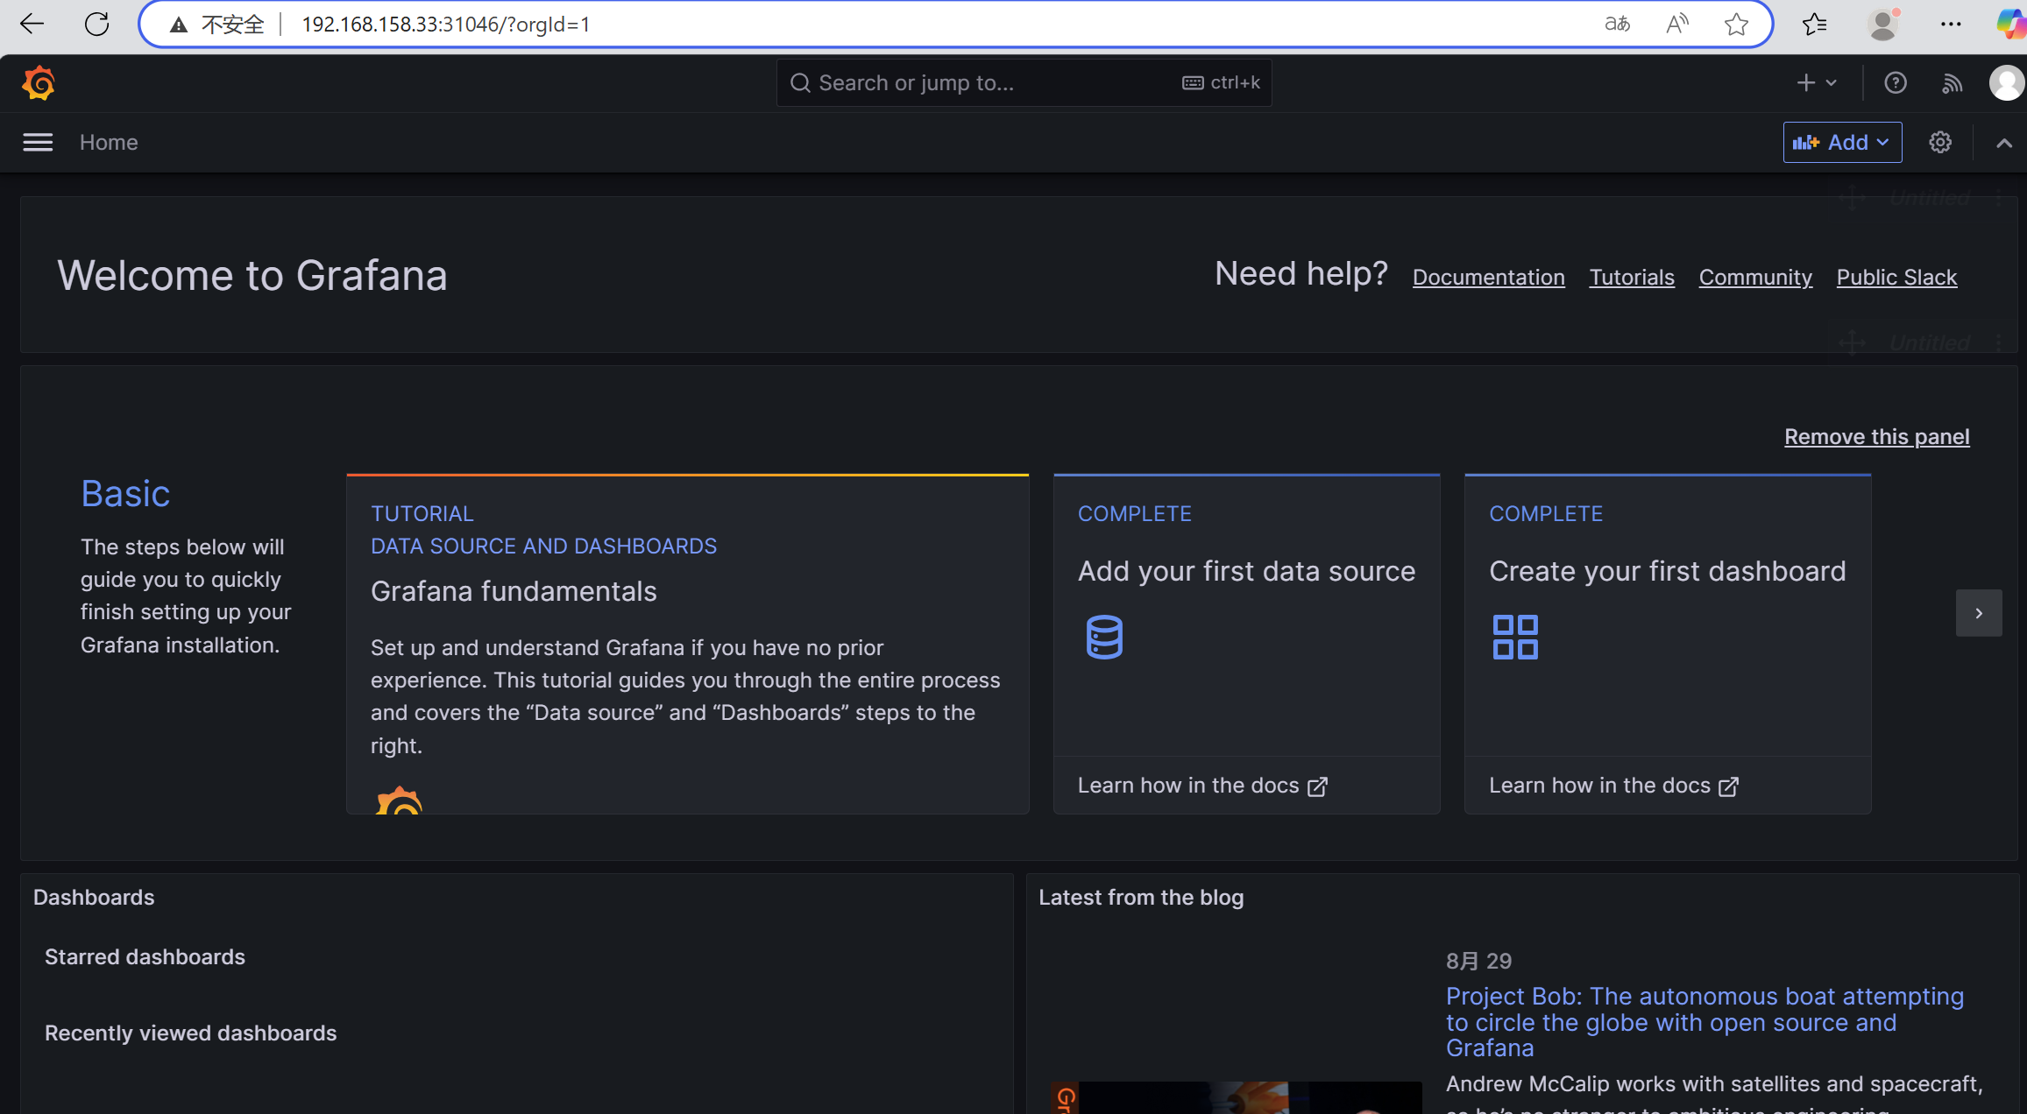This screenshot has width=2027, height=1114.
Task: Open the Grafana help question icon
Action: coord(1896,83)
